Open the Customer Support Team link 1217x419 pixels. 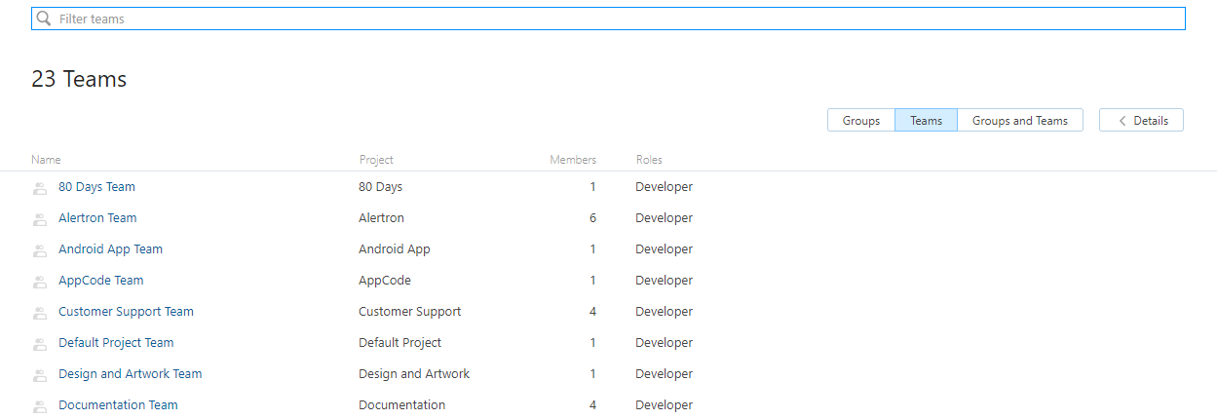click(x=126, y=312)
